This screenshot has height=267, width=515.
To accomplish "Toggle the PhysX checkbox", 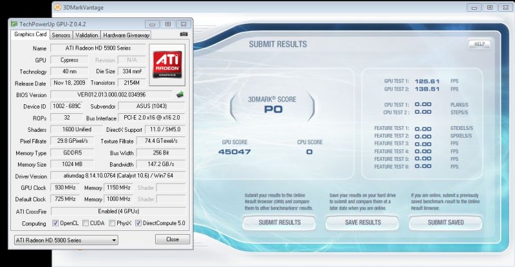I will tap(112, 223).
